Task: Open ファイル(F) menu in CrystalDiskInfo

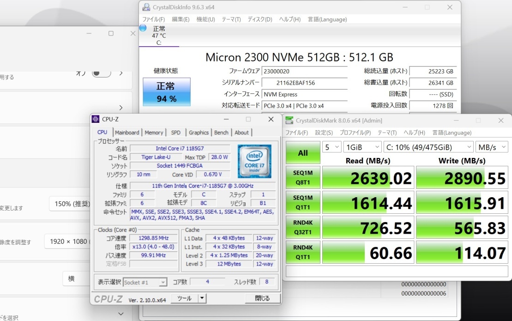Action: point(153,19)
